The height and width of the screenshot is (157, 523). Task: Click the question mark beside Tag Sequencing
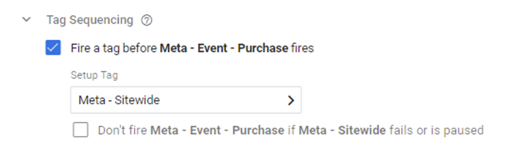(147, 20)
